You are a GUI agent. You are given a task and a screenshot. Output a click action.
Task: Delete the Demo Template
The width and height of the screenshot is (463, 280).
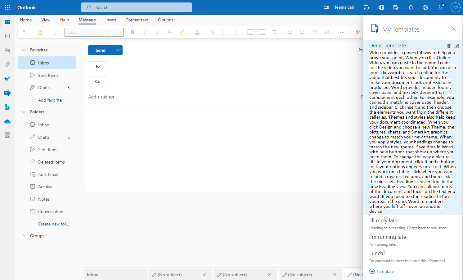[449, 46]
